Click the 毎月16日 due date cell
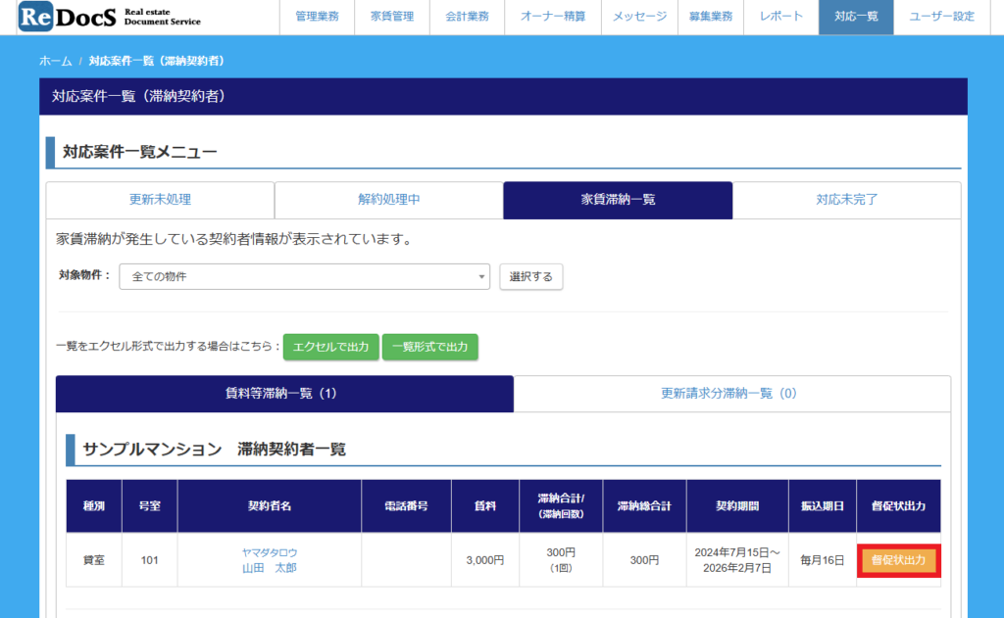The width and height of the screenshot is (1004, 618). (x=823, y=560)
